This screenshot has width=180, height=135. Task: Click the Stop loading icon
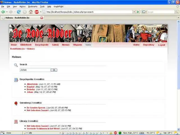[25, 12]
